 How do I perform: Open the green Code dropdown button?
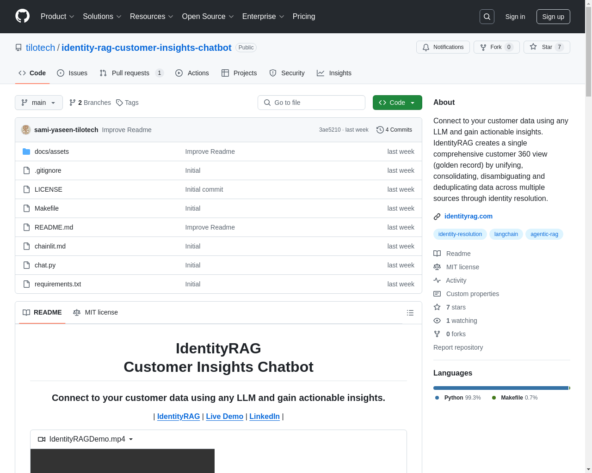pyautogui.click(x=397, y=103)
